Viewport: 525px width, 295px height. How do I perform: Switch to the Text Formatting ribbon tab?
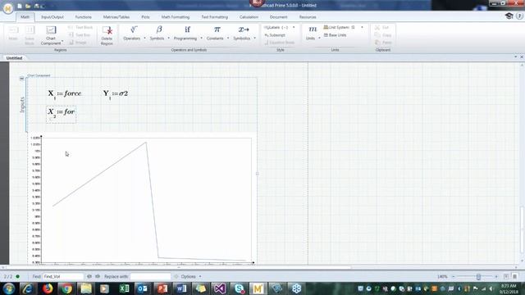[x=215, y=16]
